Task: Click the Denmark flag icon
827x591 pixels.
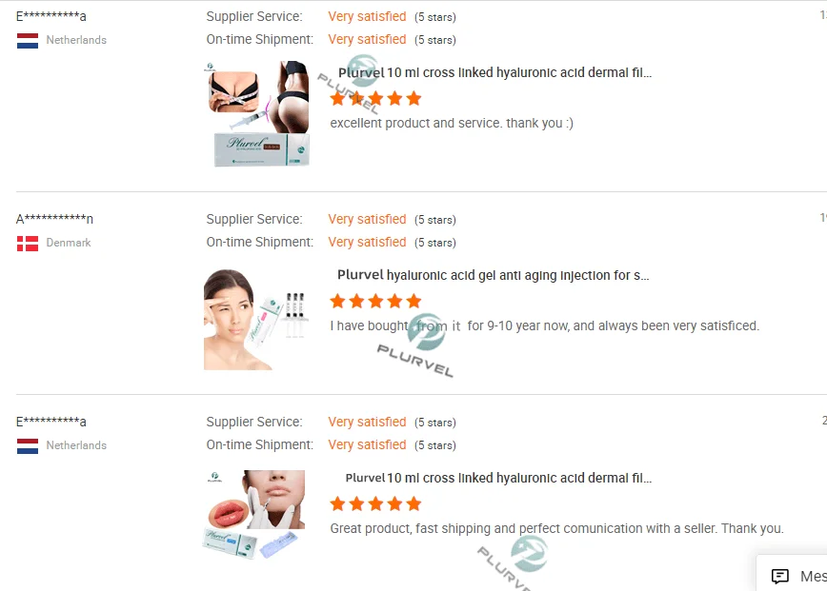Action: click(x=28, y=244)
